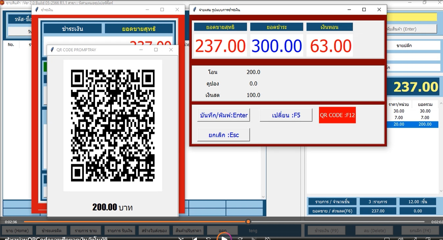Close the จ่ายผสม payment method window
This screenshot has height=240, width=443.
pos(379,10)
